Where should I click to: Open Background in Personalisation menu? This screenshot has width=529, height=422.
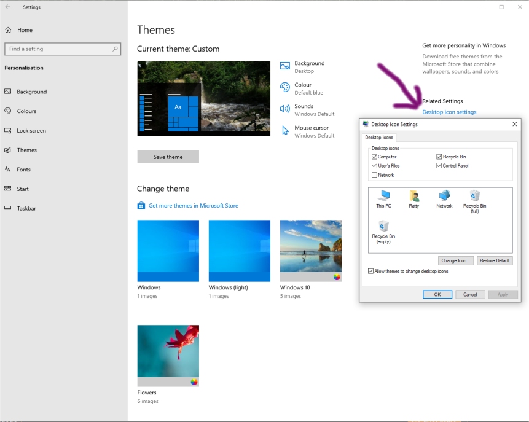32,92
